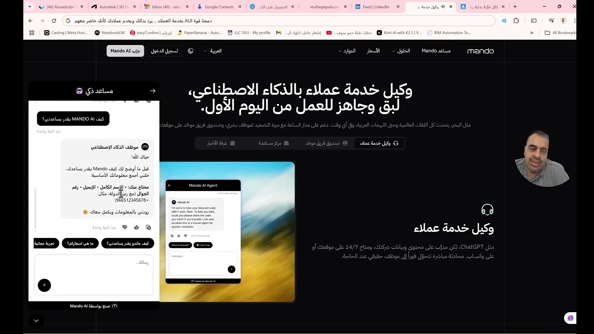The height and width of the screenshot is (334, 594).
Task: Click the browser address bar
Action: pyautogui.click(x=278, y=21)
